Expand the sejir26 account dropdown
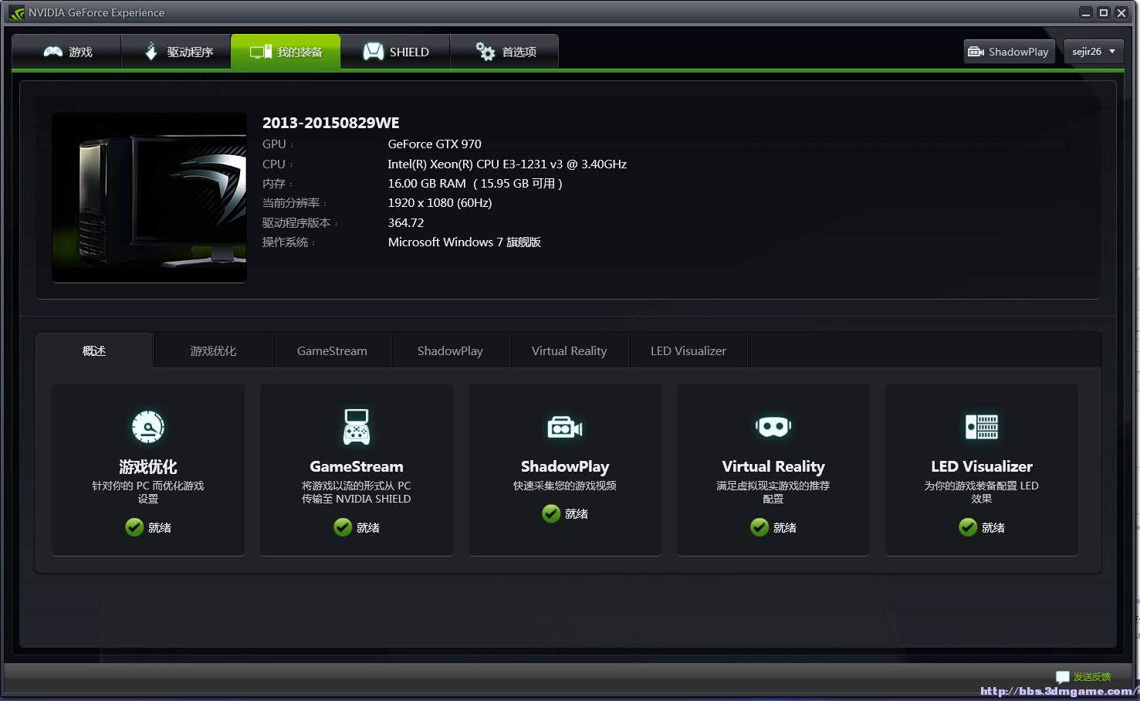Image resolution: width=1140 pixels, height=701 pixels. 1094,52
